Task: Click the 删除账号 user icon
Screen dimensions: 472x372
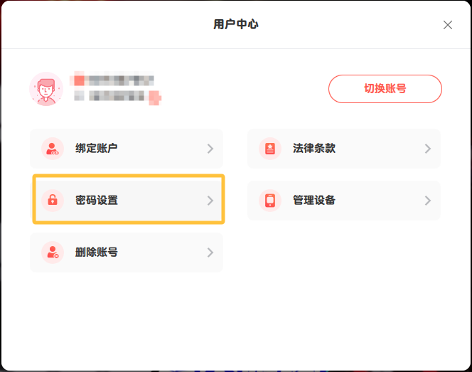Action: click(x=52, y=253)
